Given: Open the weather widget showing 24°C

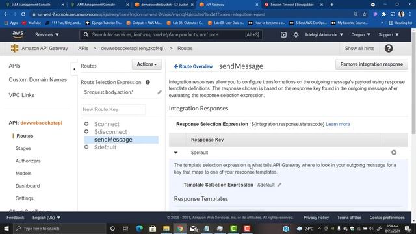Looking at the screenshot, I should (x=305, y=228).
